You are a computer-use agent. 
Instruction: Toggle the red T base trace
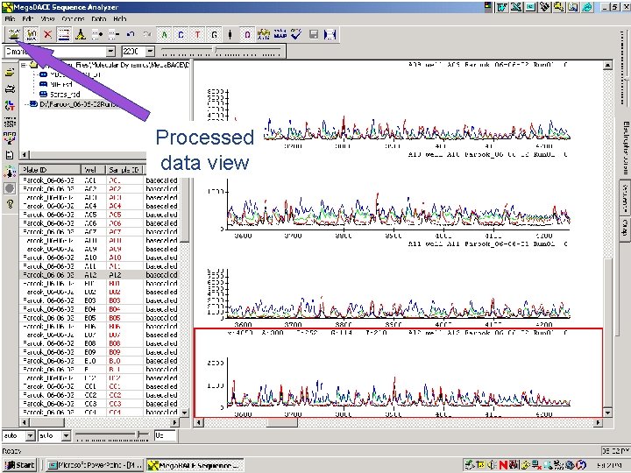click(197, 34)
